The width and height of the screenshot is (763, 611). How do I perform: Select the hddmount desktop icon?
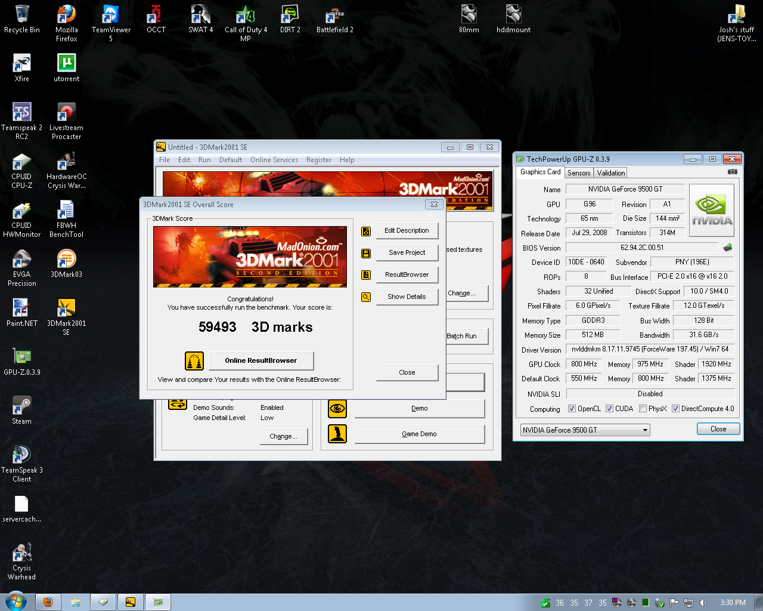click(513, 19)
